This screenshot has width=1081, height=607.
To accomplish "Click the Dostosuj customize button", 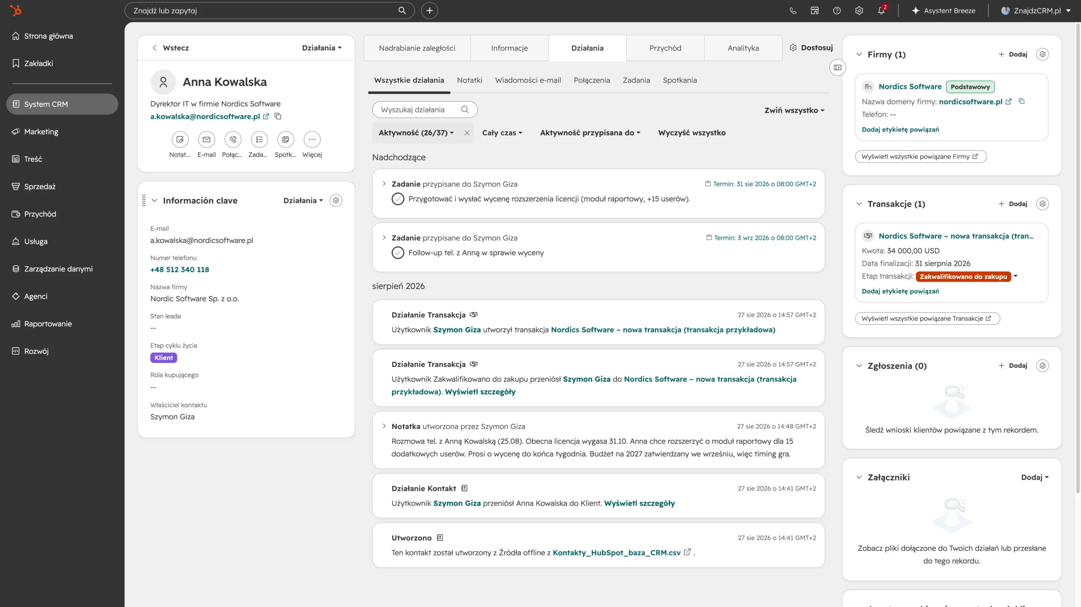I will tap(811, 48).
